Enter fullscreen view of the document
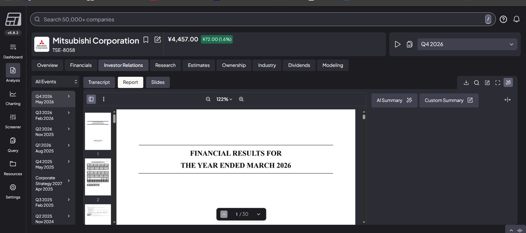The height and width of the screenshot is (233, 526). (498, 82)
